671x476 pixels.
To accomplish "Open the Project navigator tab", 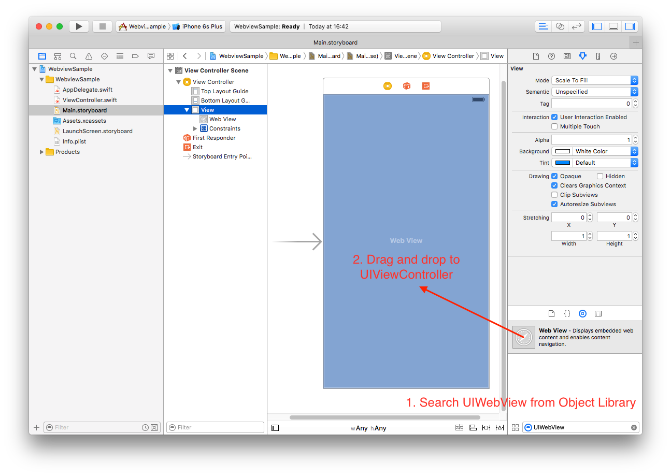I will point(42,56).
